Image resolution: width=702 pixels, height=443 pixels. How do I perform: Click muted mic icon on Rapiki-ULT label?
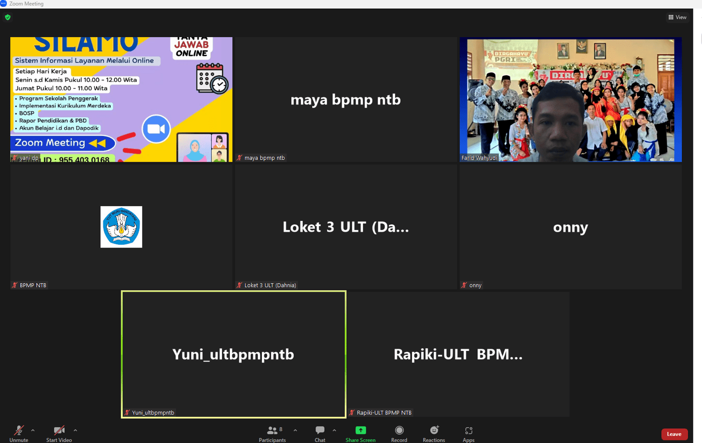pyautogui.click(x=352, y=413)
